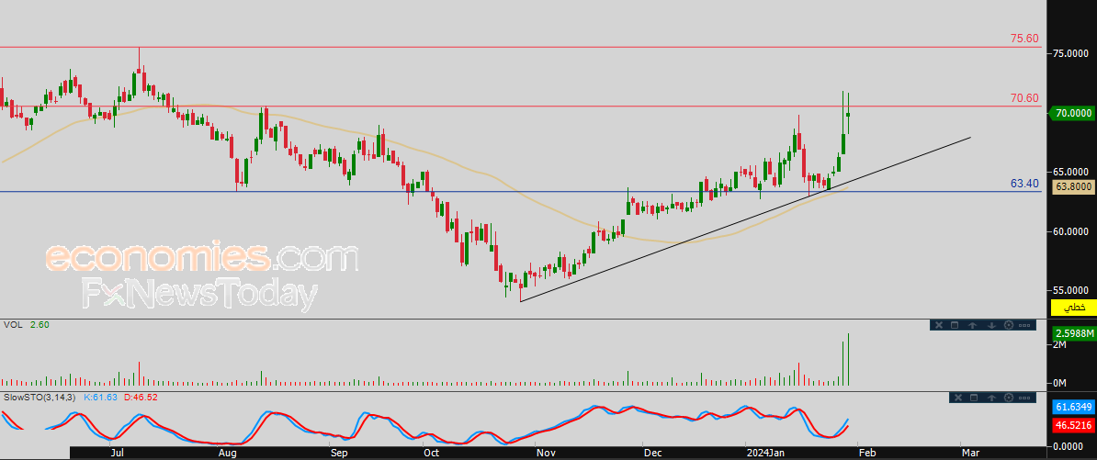Click the D:46.52 value label
The height and width of the screenshot is (460, 1097).
(x=141, y=397)
